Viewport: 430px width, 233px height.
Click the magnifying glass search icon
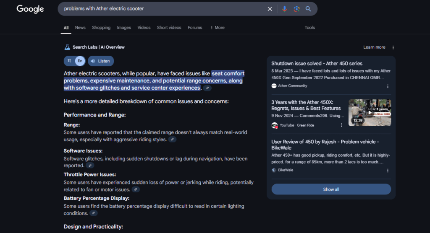[x=308, y=9]
